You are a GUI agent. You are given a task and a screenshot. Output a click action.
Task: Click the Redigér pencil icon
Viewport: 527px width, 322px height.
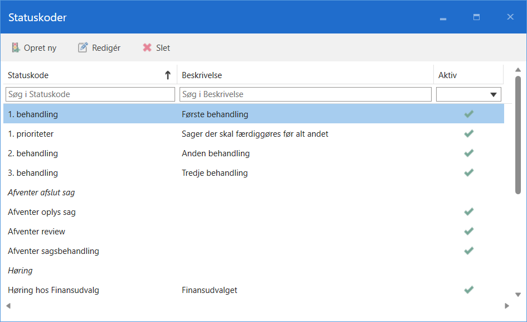83,48
